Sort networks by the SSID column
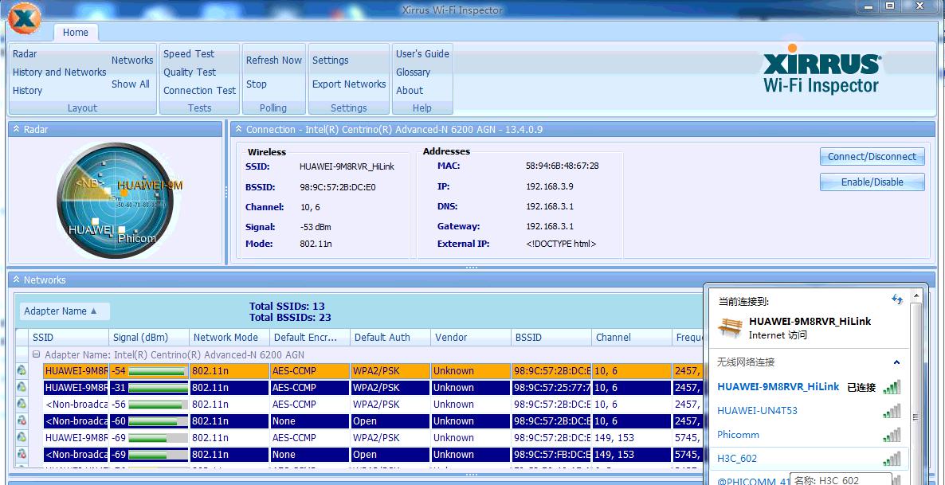 click(x=68, y=338)
